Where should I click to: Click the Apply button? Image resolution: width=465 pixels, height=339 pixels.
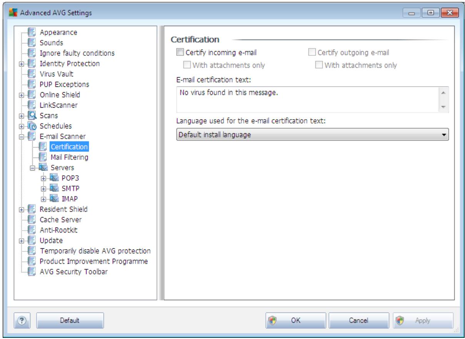point(423,320)
